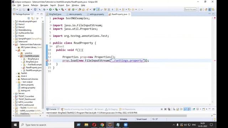Expand Referenced Libraries node
Viewport: 228px width, 128px height.
point(16,79)
